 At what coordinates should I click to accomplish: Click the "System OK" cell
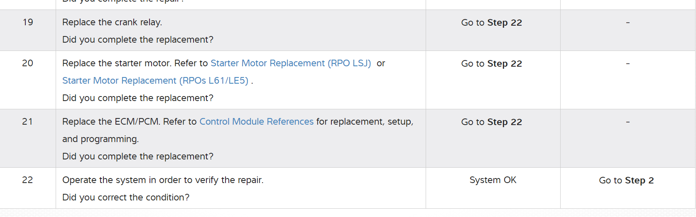pos(493,180)
